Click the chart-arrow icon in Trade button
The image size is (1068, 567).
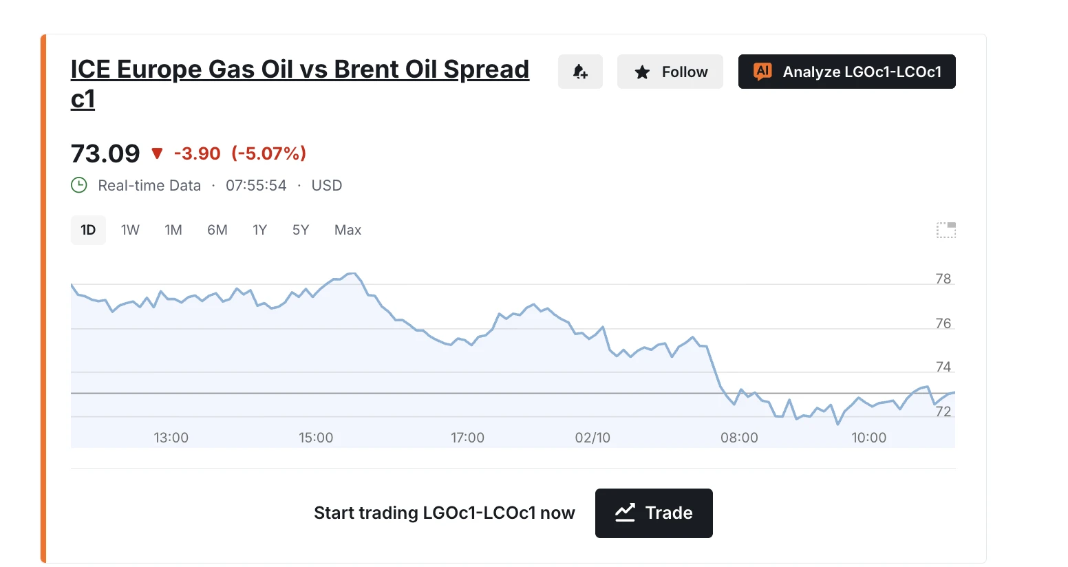pos(625,513)
